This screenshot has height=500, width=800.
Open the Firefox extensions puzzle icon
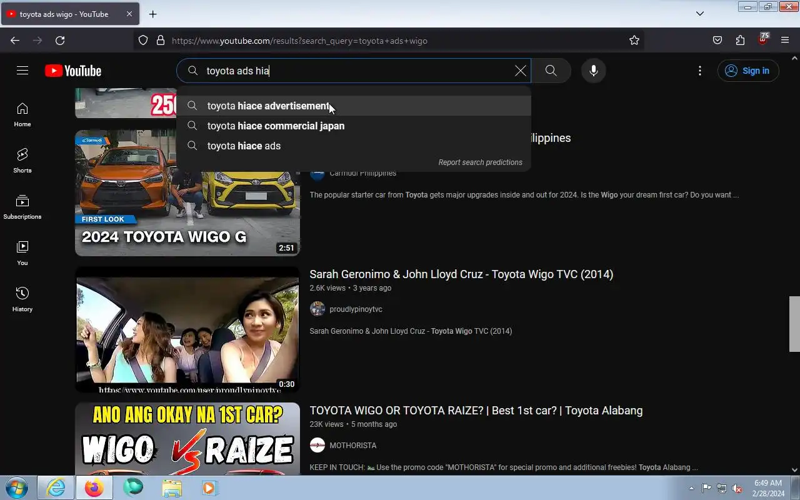[740, 41]
